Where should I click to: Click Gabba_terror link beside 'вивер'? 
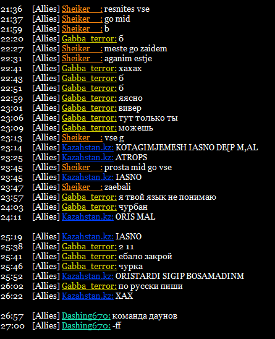pyautogui.click(x=89, y=108)
